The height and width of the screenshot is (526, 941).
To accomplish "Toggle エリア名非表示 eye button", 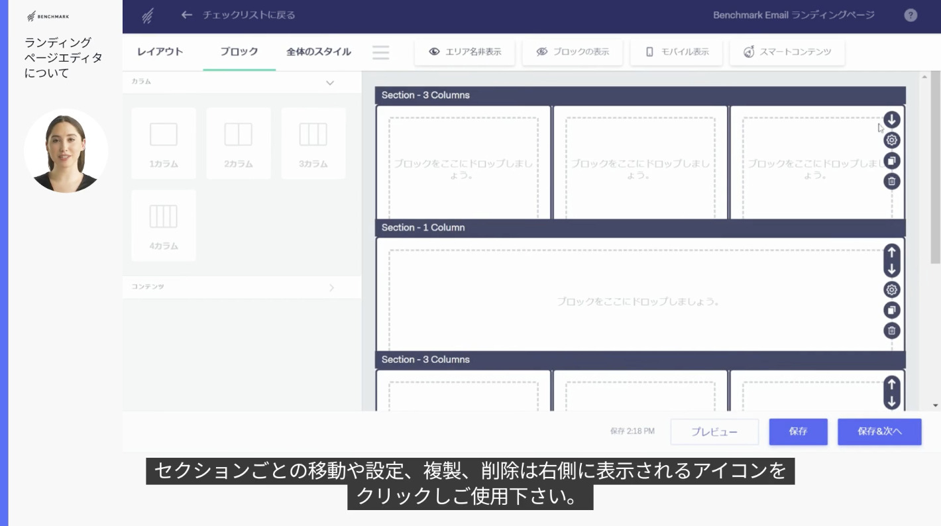I will 465,52.
